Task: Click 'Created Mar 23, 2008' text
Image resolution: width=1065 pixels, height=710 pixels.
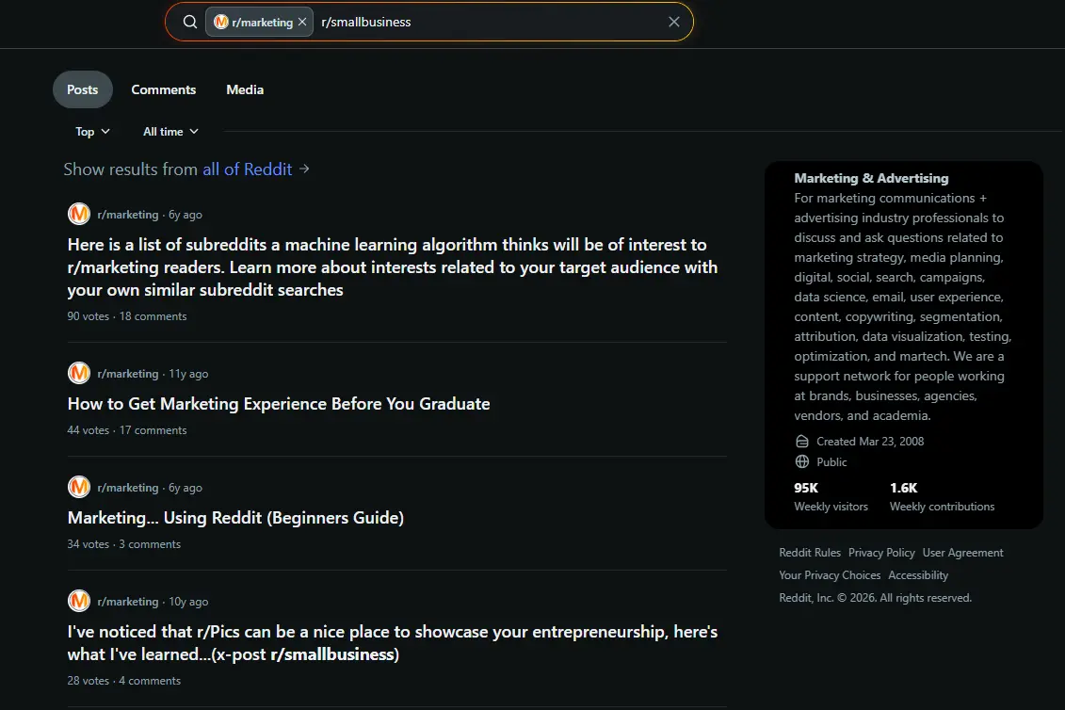Action: tap(870, 442)
